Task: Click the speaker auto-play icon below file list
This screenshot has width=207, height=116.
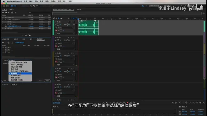Action: (29, 35)
